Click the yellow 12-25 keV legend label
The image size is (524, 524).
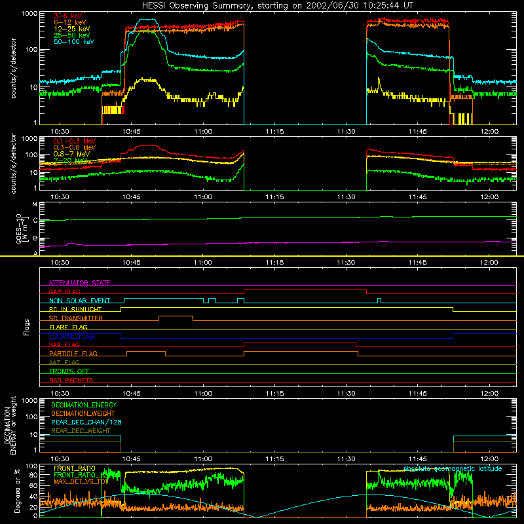pos(71,29)
